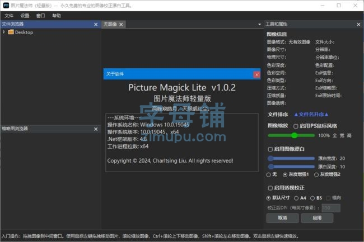Open the document tab list dropdown arrow
This screenshot has height=242, width=364.
pyautogui.click(x=259, y=25)
